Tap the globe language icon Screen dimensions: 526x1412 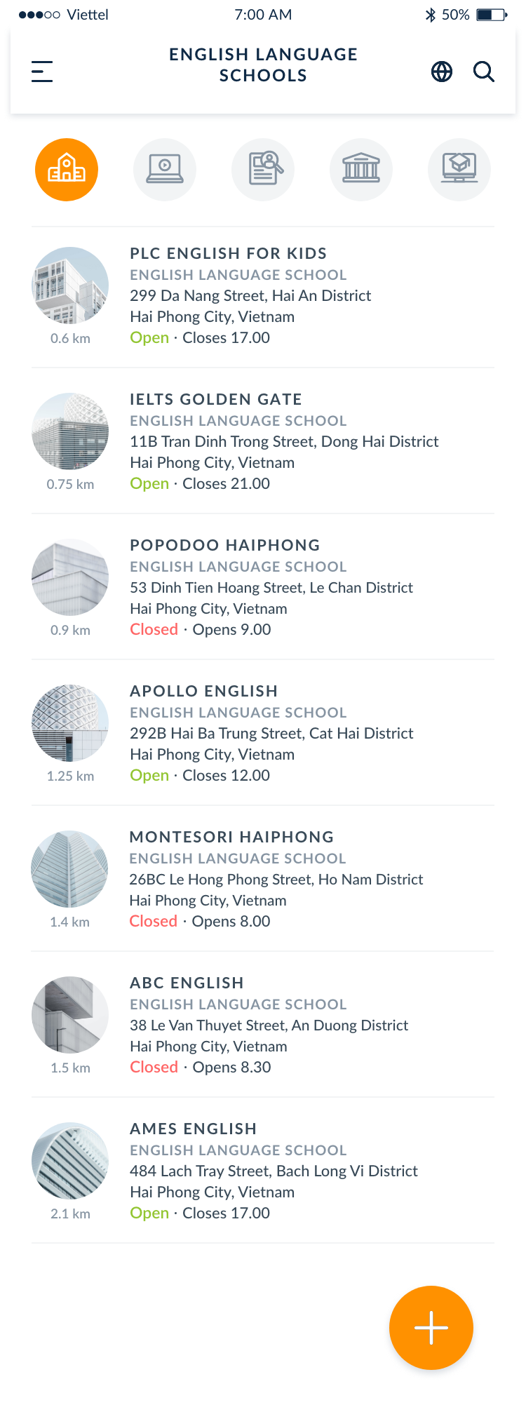click(442, 72)
